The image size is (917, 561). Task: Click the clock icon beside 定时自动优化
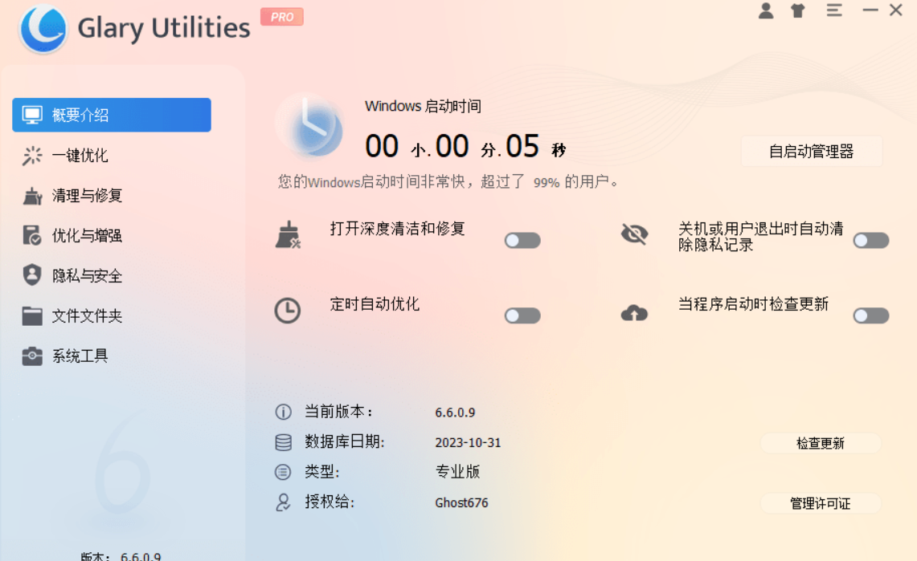pos(288,309)
